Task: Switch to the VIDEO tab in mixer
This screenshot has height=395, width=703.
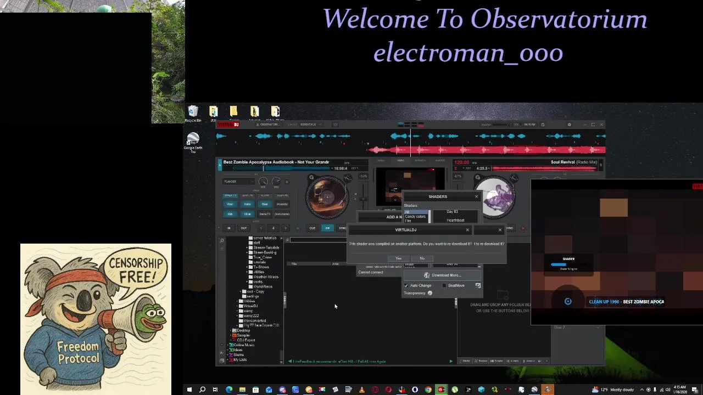Action: pos(400,161)
